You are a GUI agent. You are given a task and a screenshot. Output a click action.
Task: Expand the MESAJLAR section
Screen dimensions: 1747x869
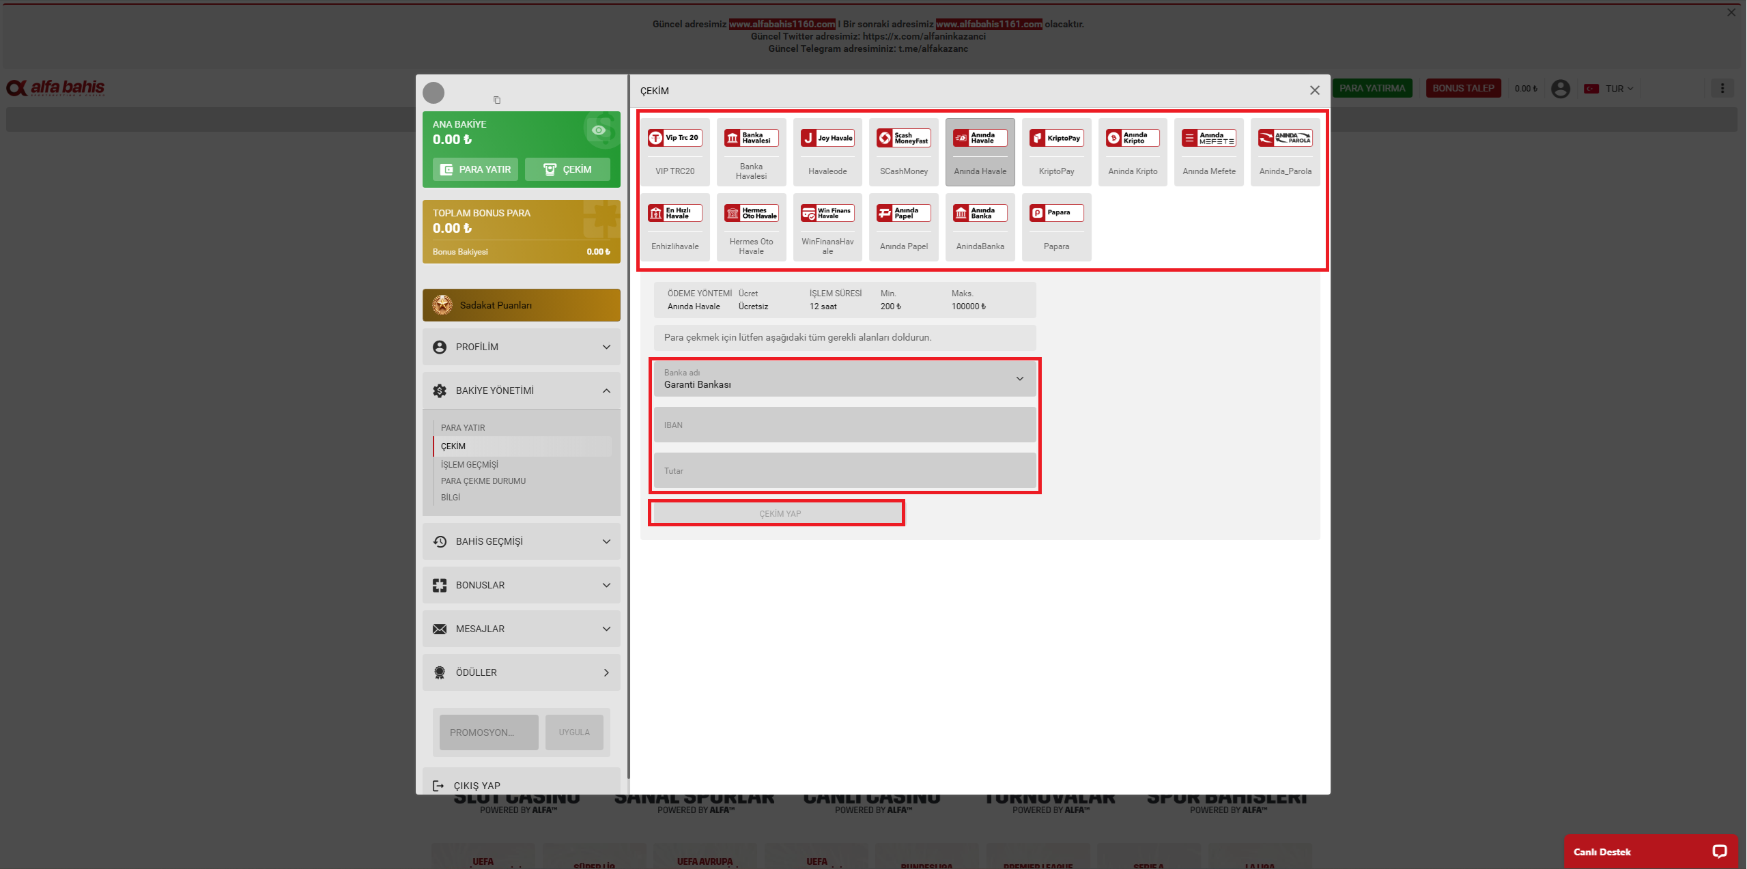click(x=522, y=629)
